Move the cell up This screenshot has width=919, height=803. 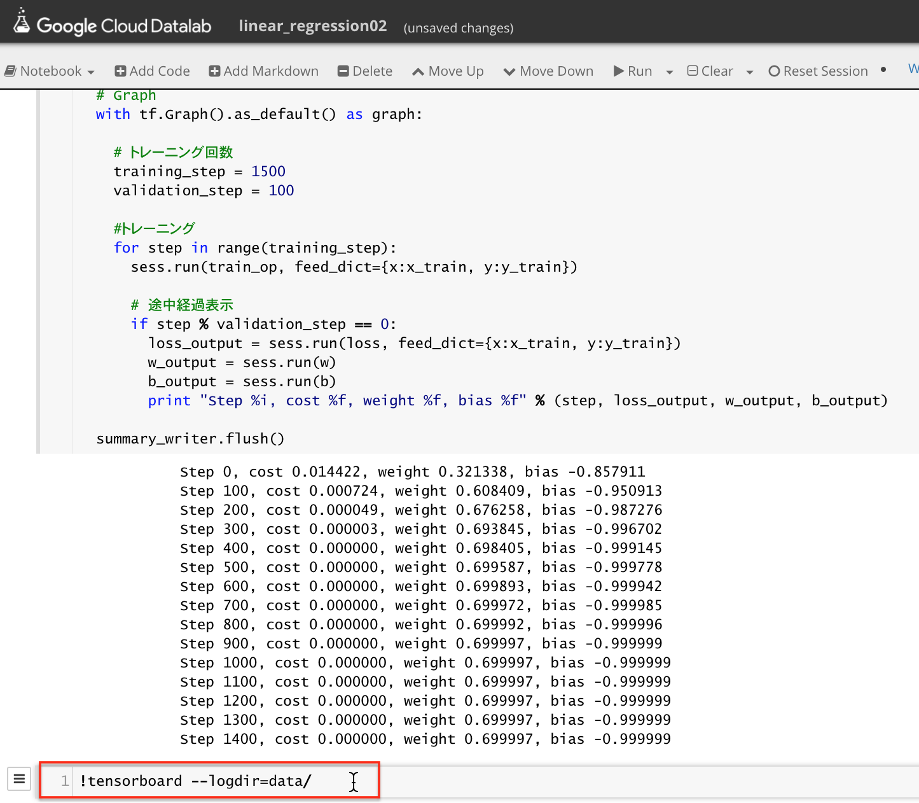448,71
